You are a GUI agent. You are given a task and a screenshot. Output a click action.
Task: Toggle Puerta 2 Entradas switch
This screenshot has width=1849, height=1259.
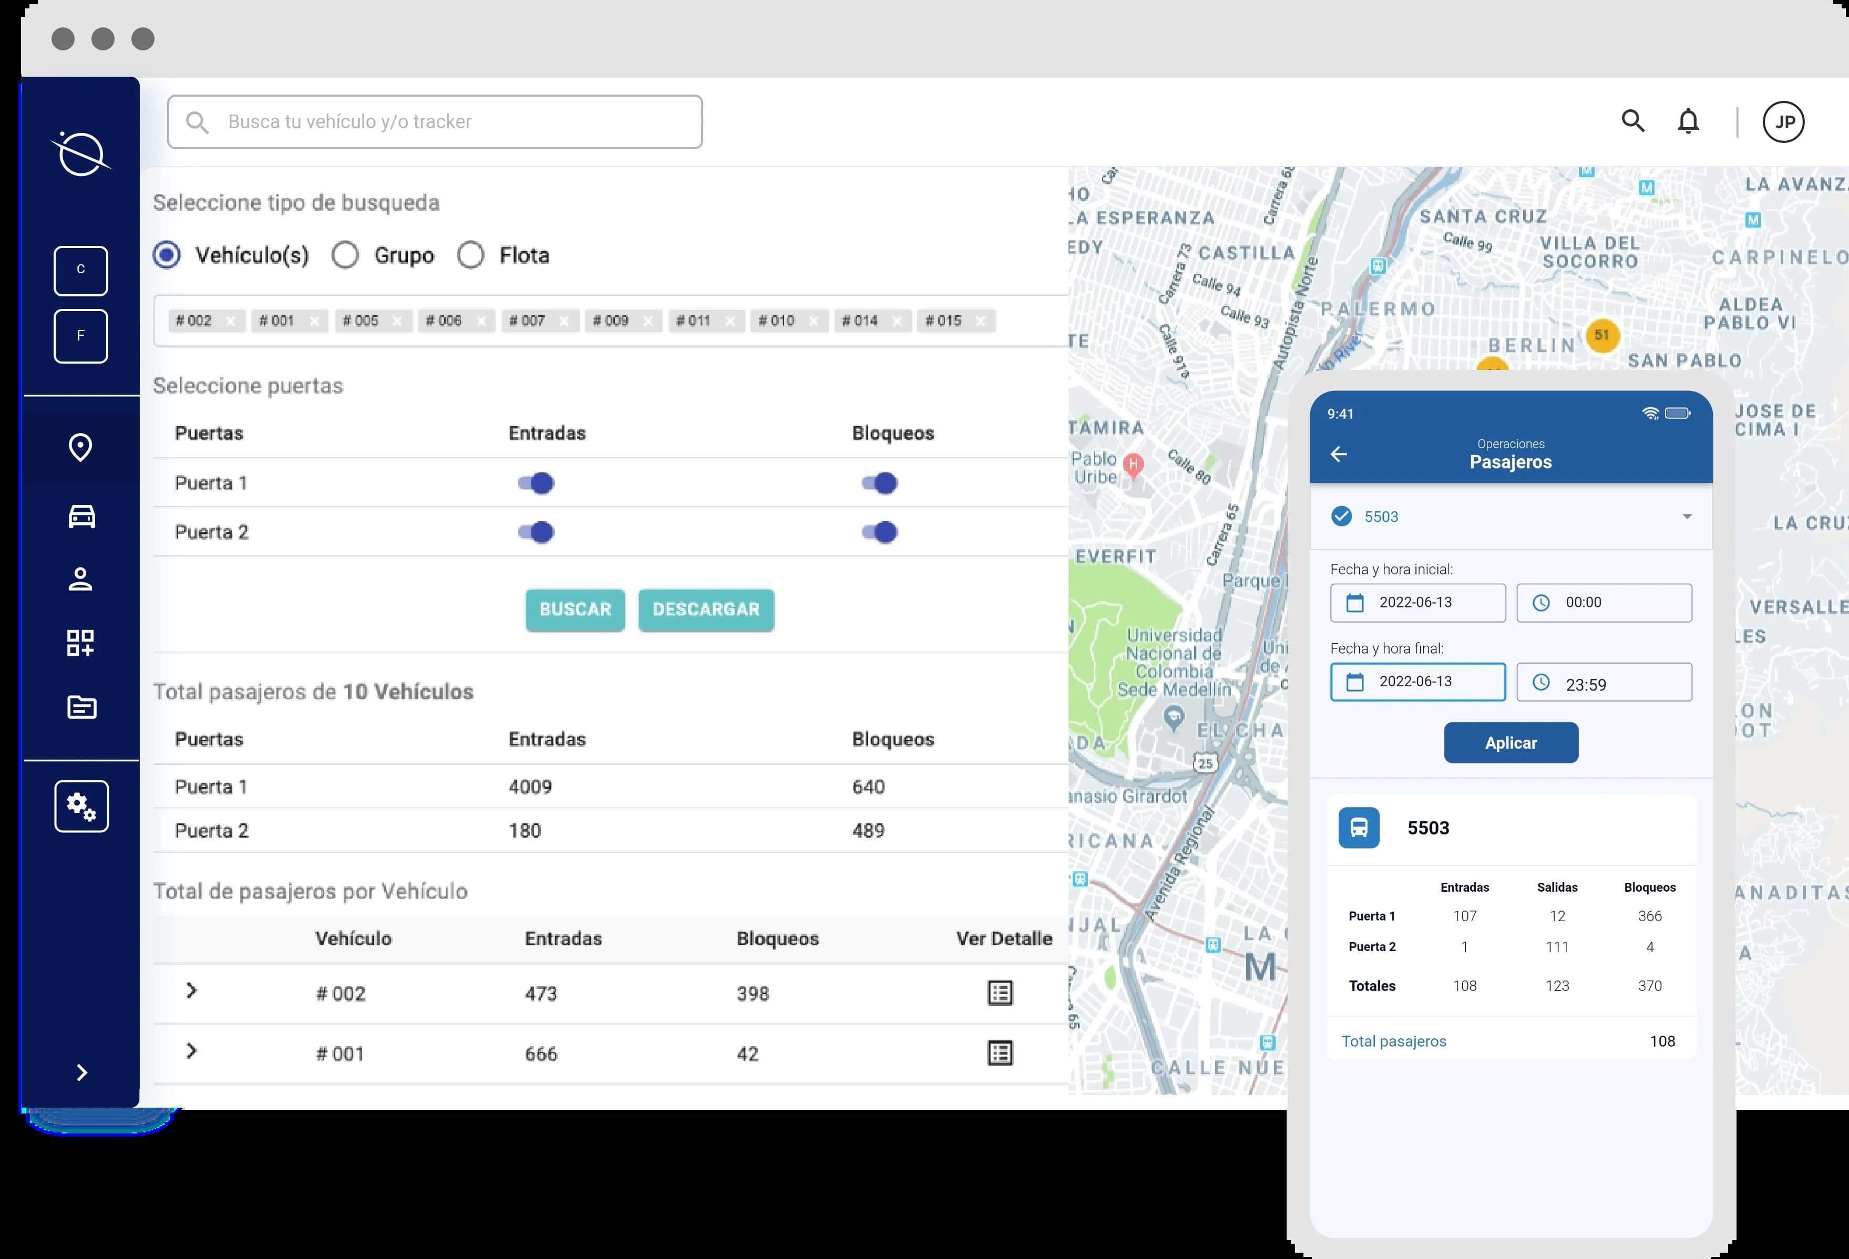tap(536, 532)
